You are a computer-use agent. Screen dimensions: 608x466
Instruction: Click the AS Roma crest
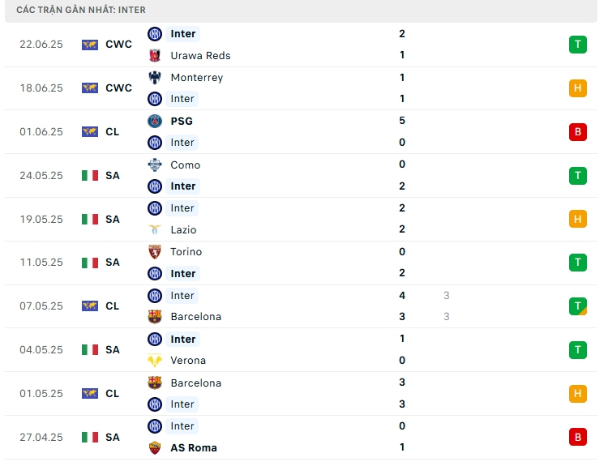coord(155,447)
